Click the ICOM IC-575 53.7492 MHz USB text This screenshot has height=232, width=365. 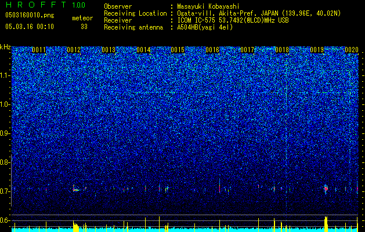pyautogui.click(x=233, y=20)
